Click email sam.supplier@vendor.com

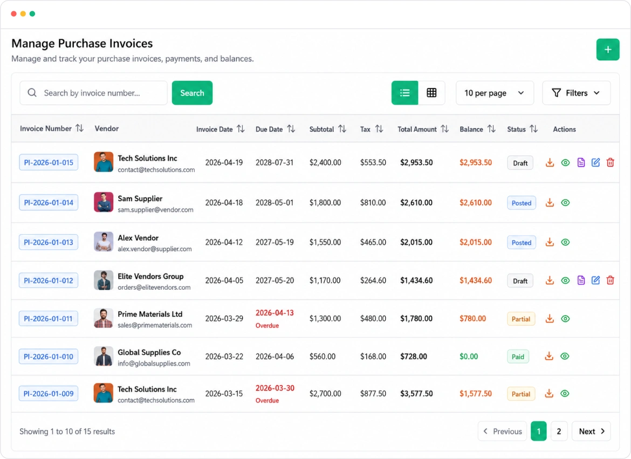tap(155, 210)
